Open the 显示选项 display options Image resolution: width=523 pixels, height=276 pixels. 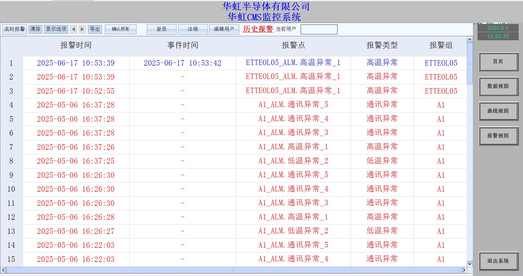coord(56,29)
